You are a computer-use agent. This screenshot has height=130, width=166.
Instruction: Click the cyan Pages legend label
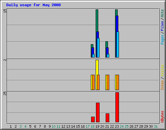click(x=162, y=40)
